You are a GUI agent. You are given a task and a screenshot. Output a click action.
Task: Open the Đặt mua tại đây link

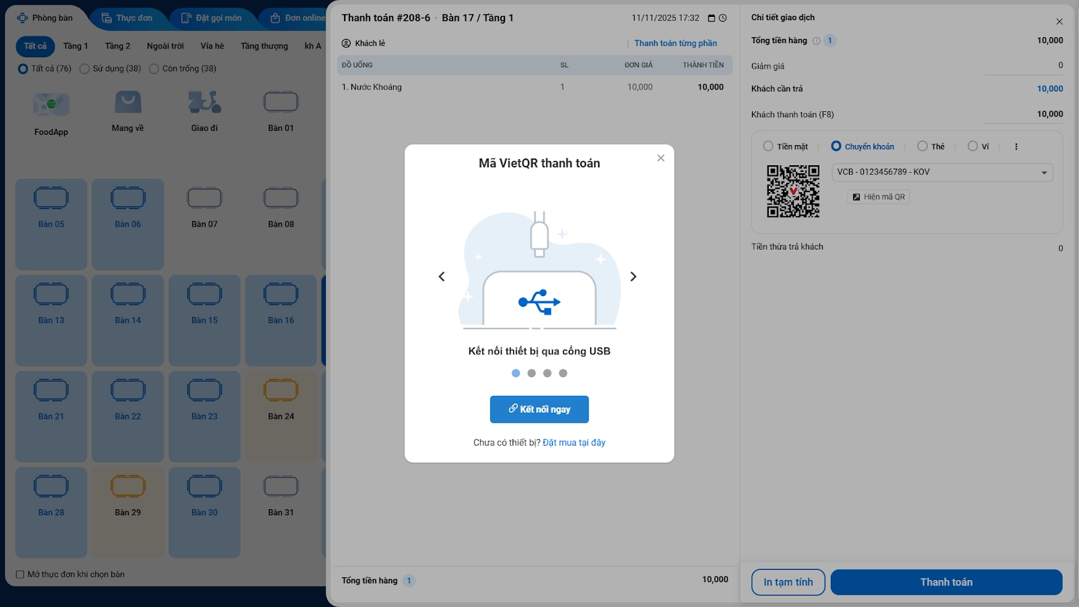(x=574, y=442)
